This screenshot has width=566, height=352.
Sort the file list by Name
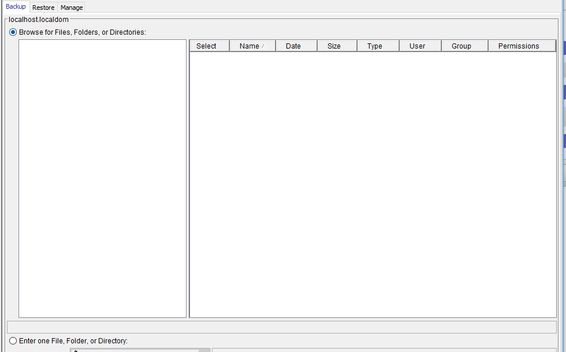click(252, 46)
